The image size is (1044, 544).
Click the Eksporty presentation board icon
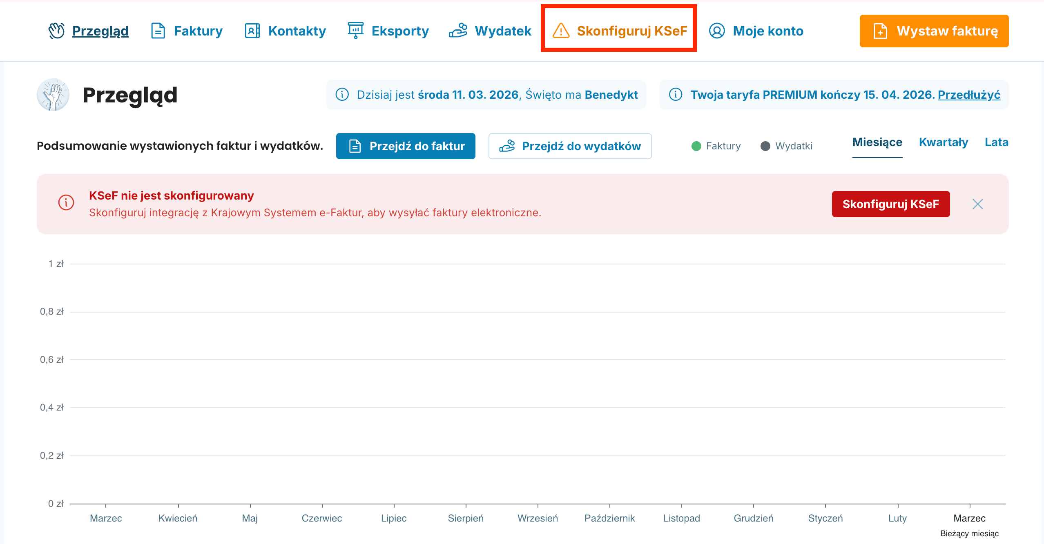(x=355, y=31)
